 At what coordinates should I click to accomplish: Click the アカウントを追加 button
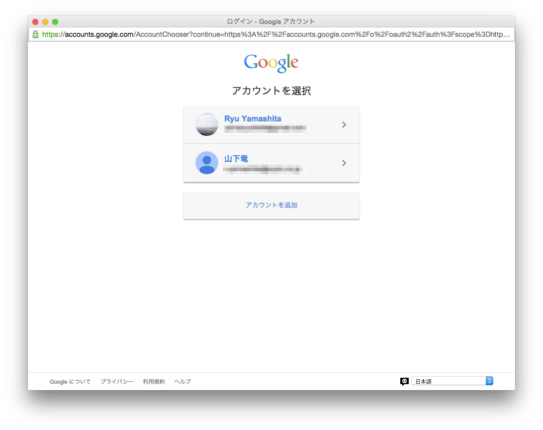click(x=271, y=206)
